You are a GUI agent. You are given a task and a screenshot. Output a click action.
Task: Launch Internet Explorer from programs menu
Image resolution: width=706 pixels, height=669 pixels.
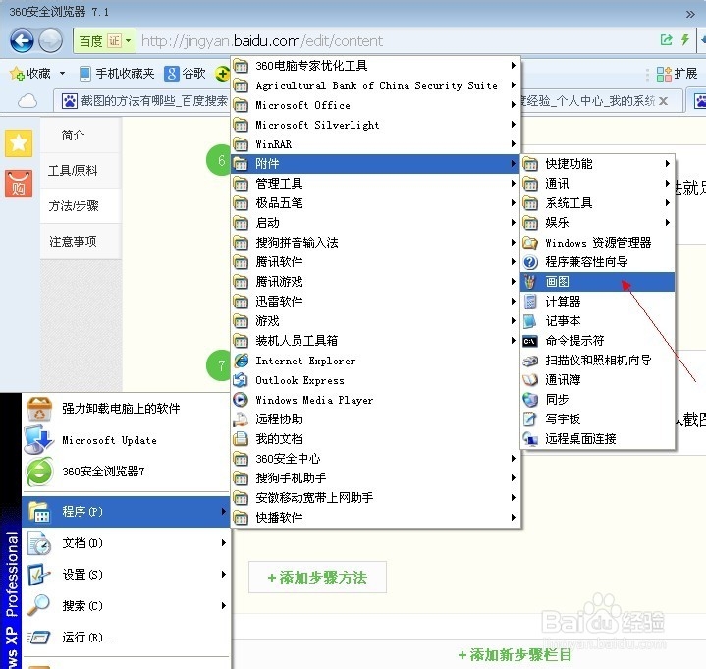(x=375, y=361)
